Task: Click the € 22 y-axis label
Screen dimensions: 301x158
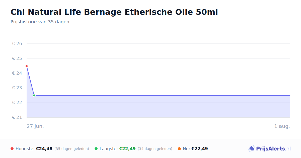Action: point(17,103)
